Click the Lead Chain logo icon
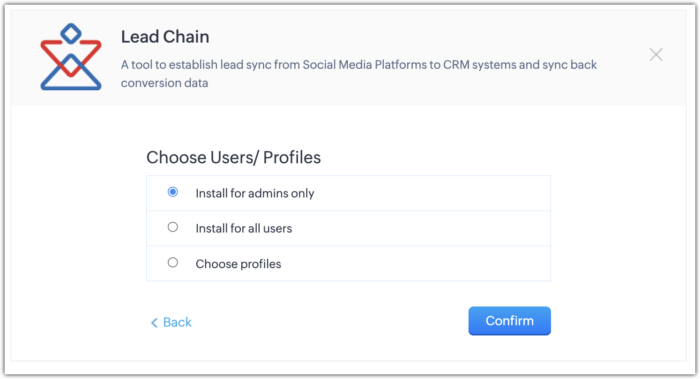 click(x=71, y=57)
